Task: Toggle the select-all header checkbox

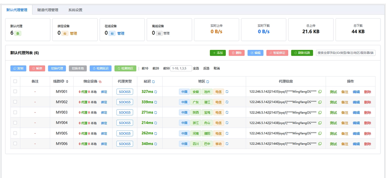Action: 15,81
